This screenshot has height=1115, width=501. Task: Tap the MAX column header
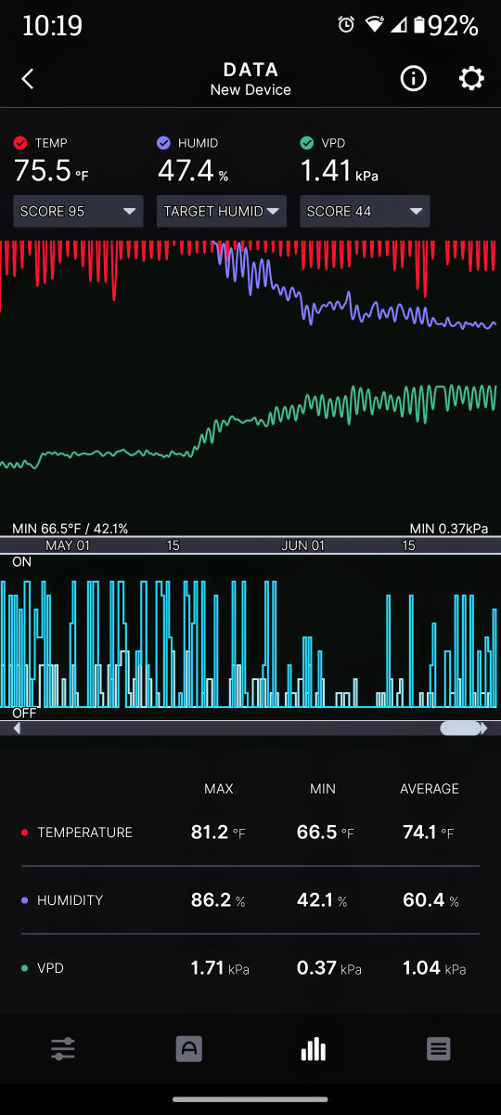coord(219,789)
